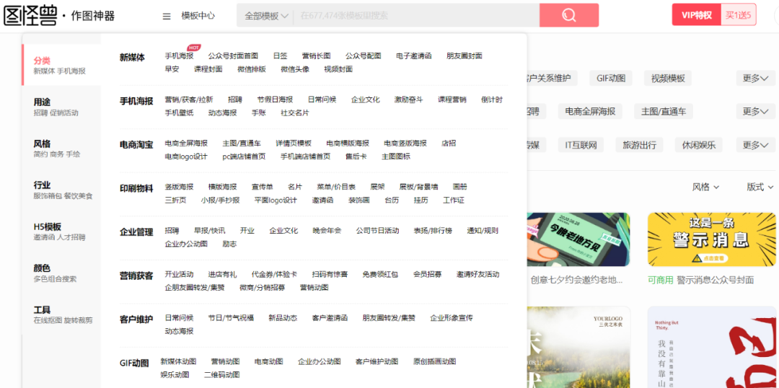
Task: Open 名片 category link
Action: point(294,187)
